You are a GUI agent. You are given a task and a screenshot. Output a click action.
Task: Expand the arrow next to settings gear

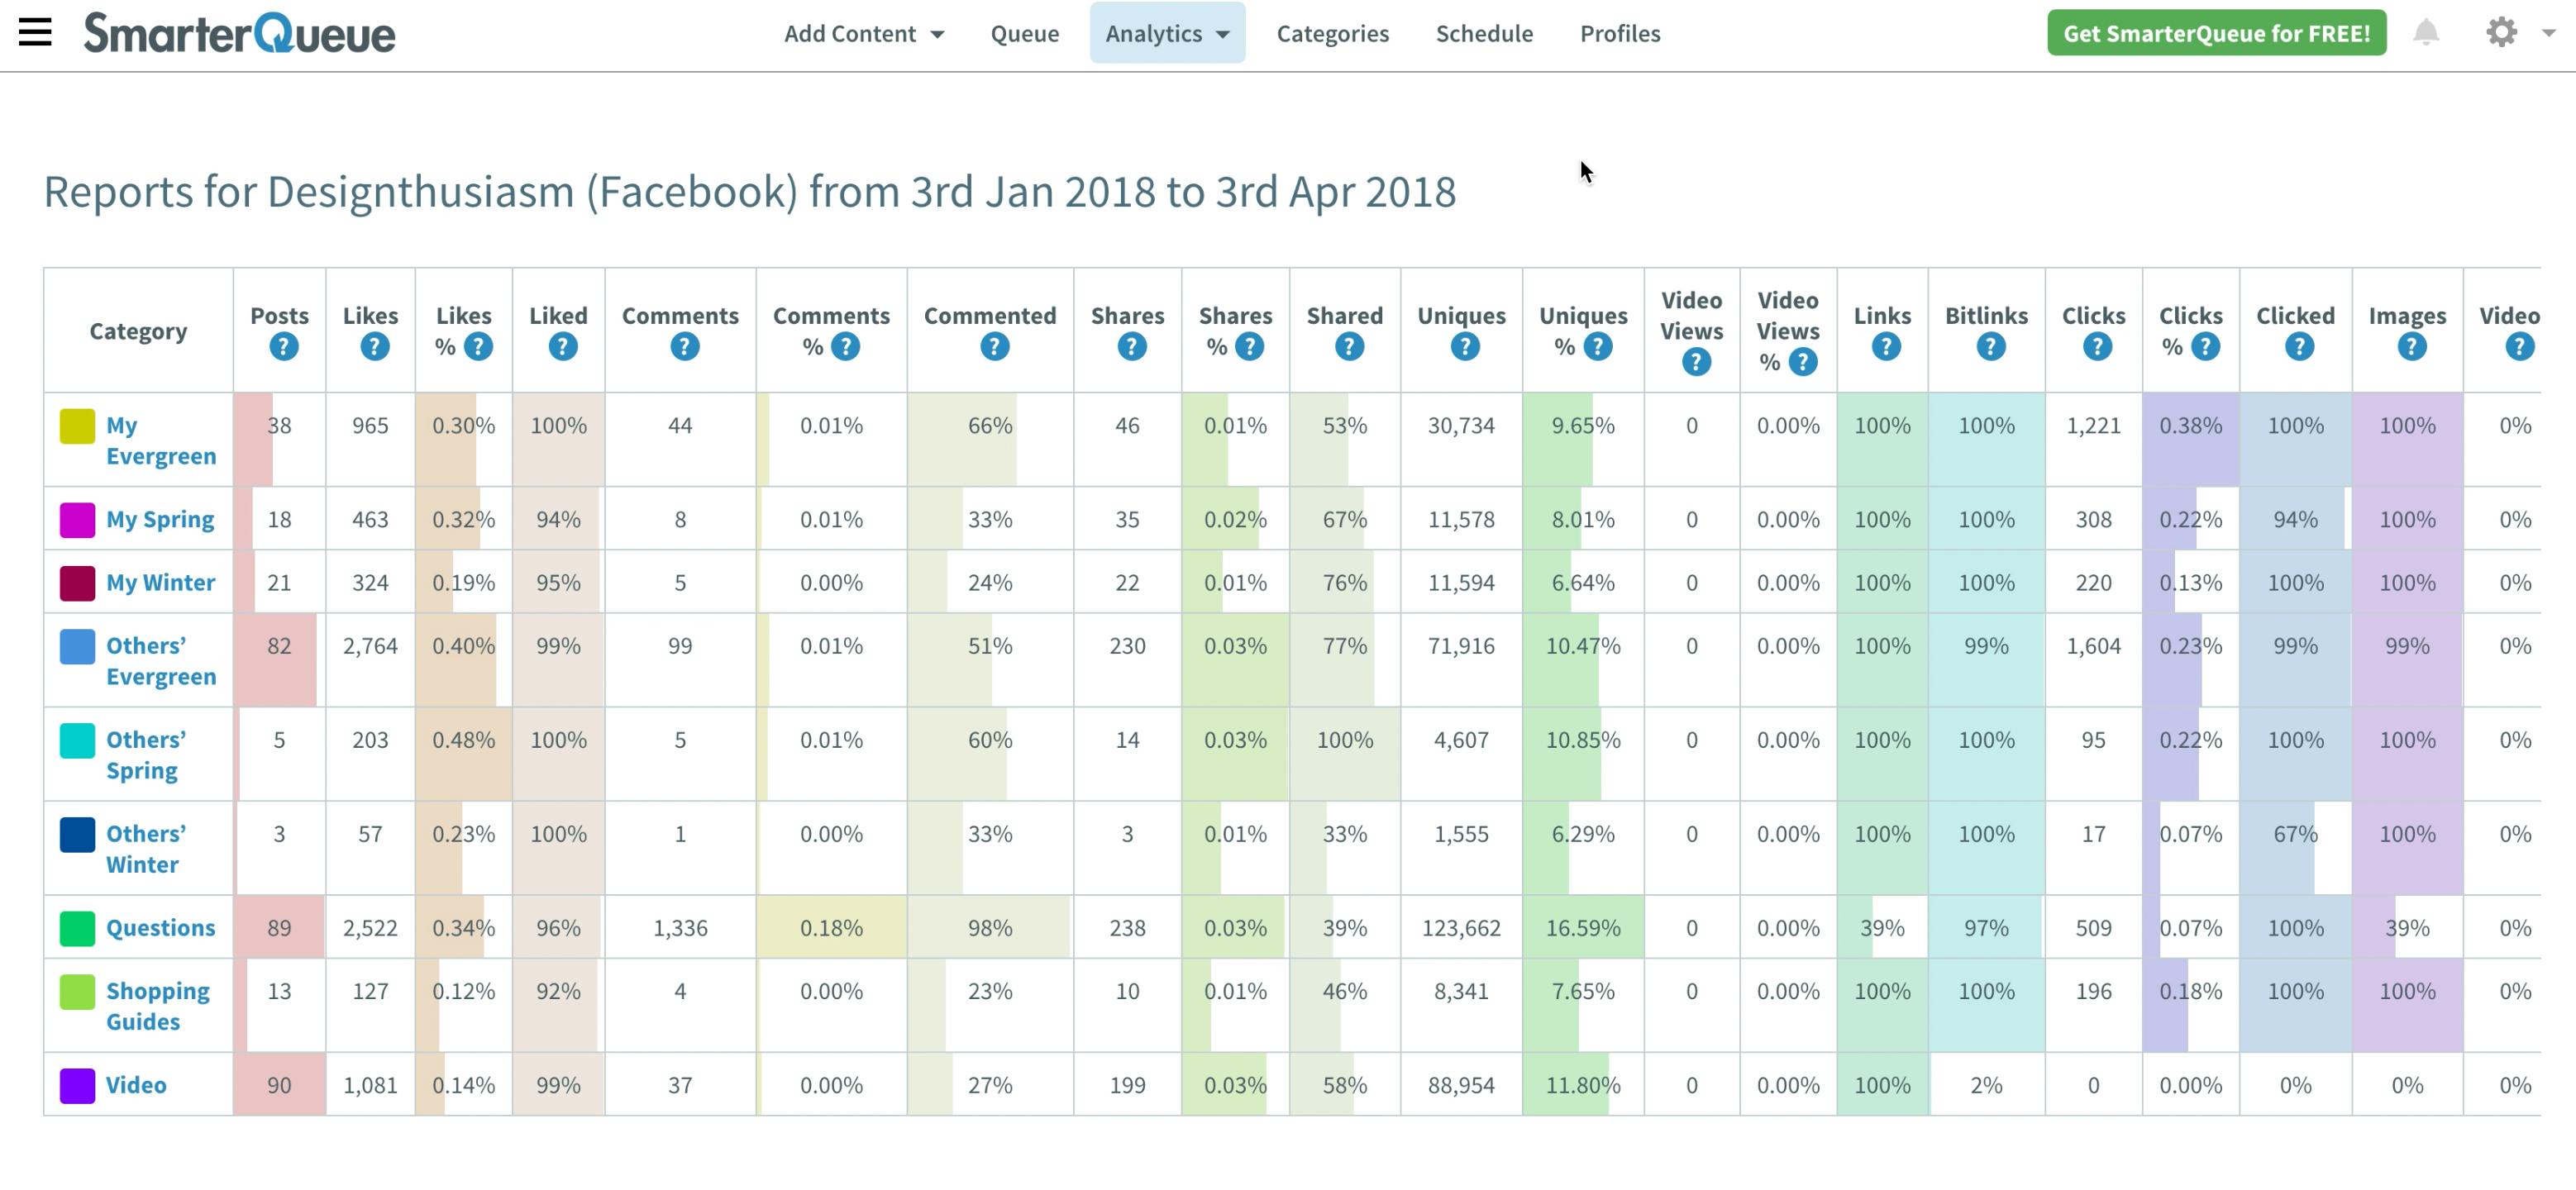(x=2548, y=33)
